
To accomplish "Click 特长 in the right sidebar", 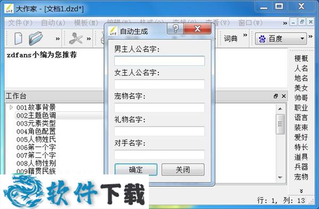I will [x=301, y=147].
